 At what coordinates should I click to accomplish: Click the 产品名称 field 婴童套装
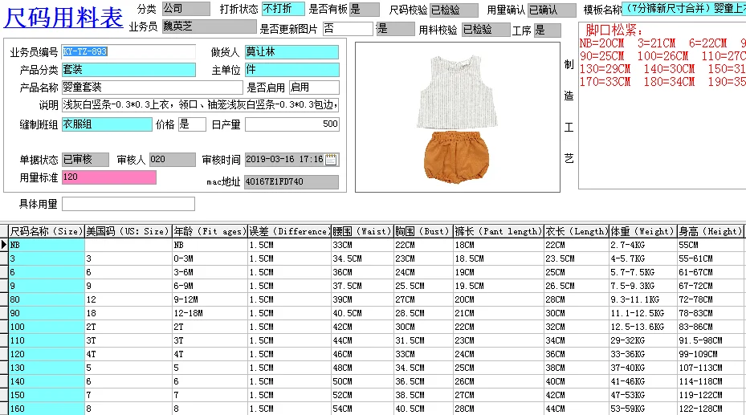click(x=153, y=87)
